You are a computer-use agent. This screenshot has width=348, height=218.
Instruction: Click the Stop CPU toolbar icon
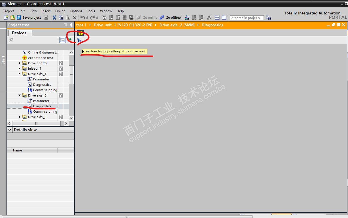click(x=201, y=18)
